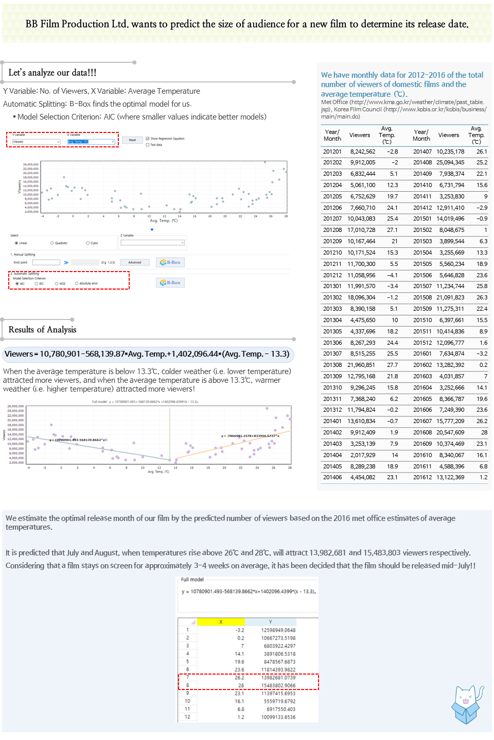Click the formula text under Full model
The height and width of the screenshot is (740, 494).
coord(249,591)
